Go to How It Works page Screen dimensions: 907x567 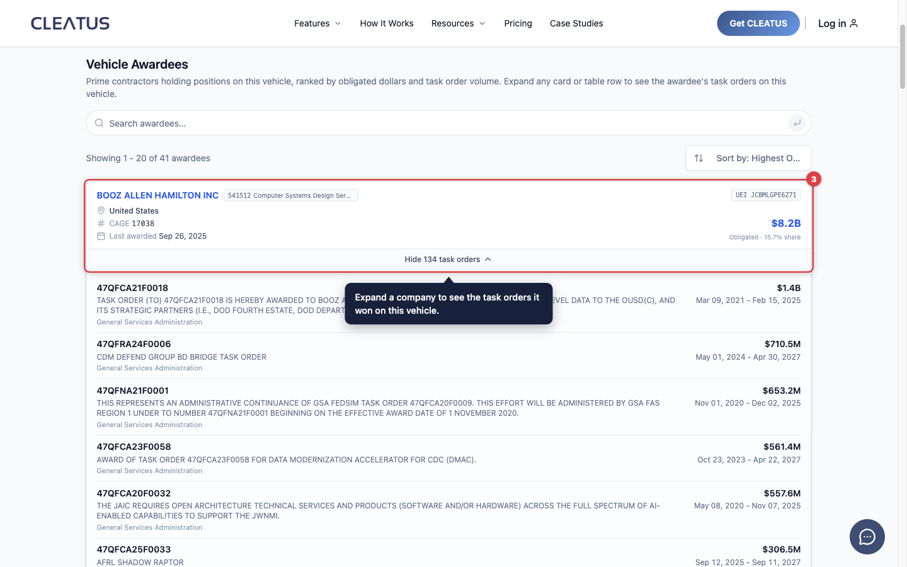click(387, 23)
